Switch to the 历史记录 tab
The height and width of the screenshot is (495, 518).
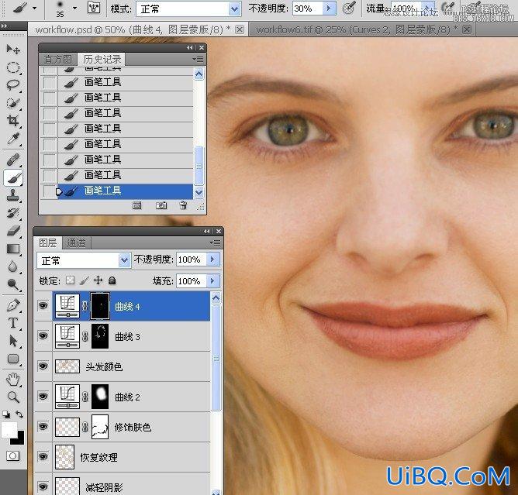[102, 60]
